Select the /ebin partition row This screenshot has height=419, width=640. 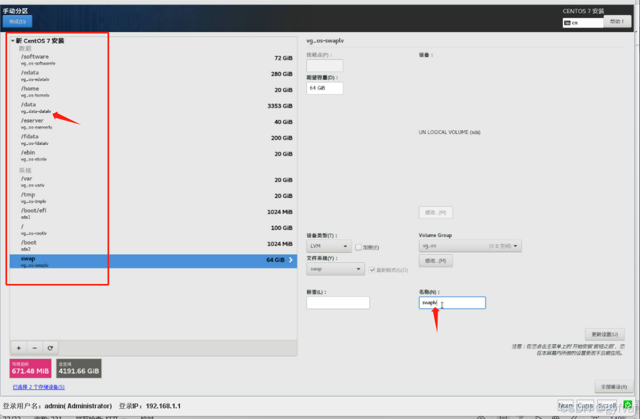pos(153,155)
